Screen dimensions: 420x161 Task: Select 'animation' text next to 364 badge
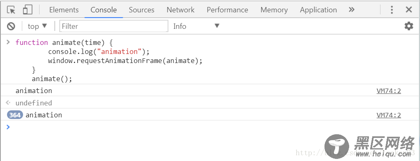44,115
